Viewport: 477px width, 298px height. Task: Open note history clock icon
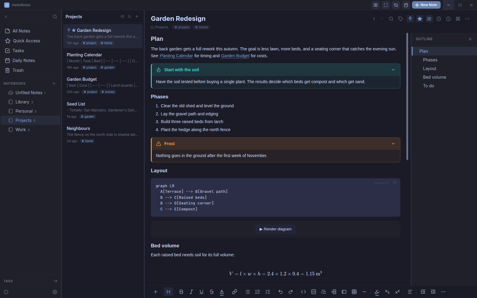click(x=439, y=19)
